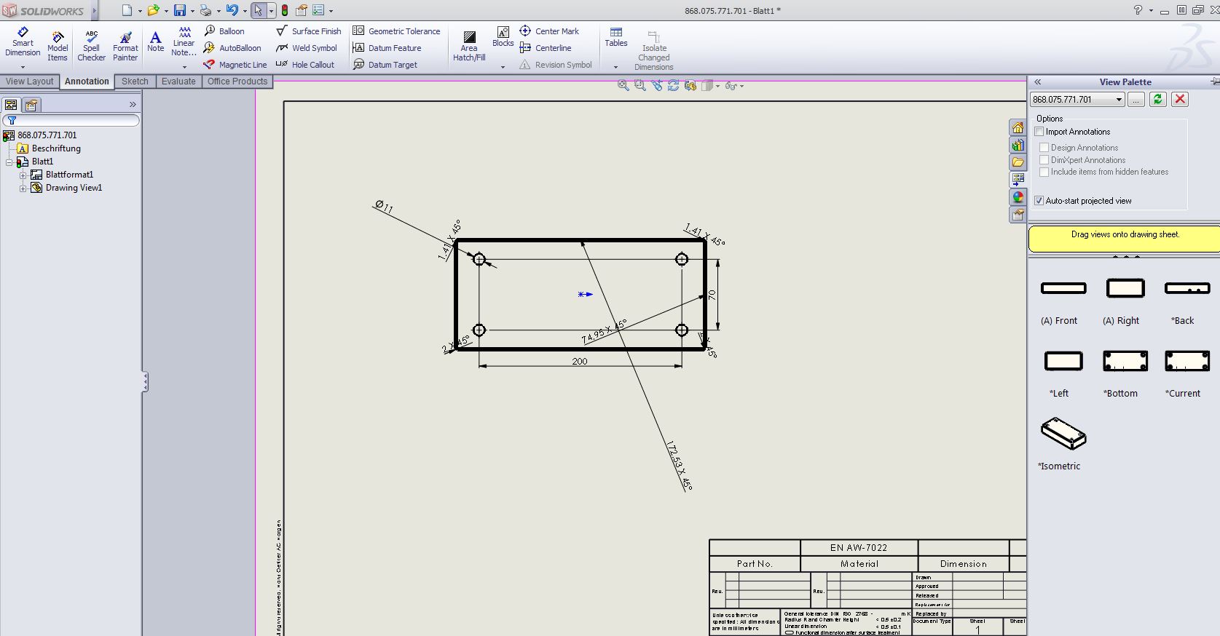Click the feature tree filter field
Screen dimensions: 1220x636
point(71,120)
